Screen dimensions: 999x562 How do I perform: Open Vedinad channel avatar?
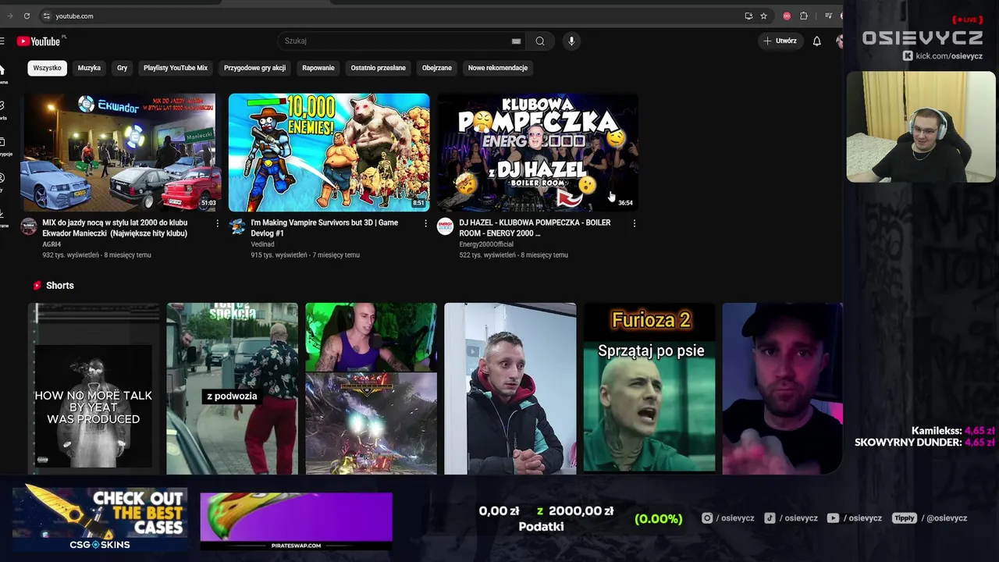(237, 226)
